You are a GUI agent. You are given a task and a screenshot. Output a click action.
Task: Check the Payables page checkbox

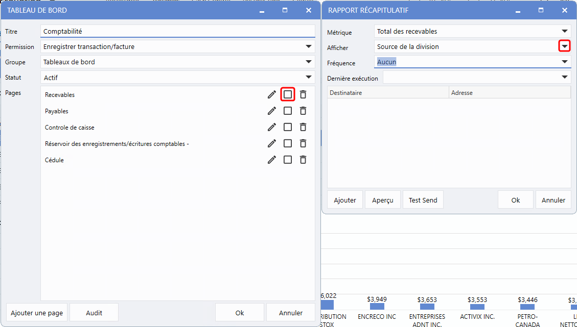288,111
